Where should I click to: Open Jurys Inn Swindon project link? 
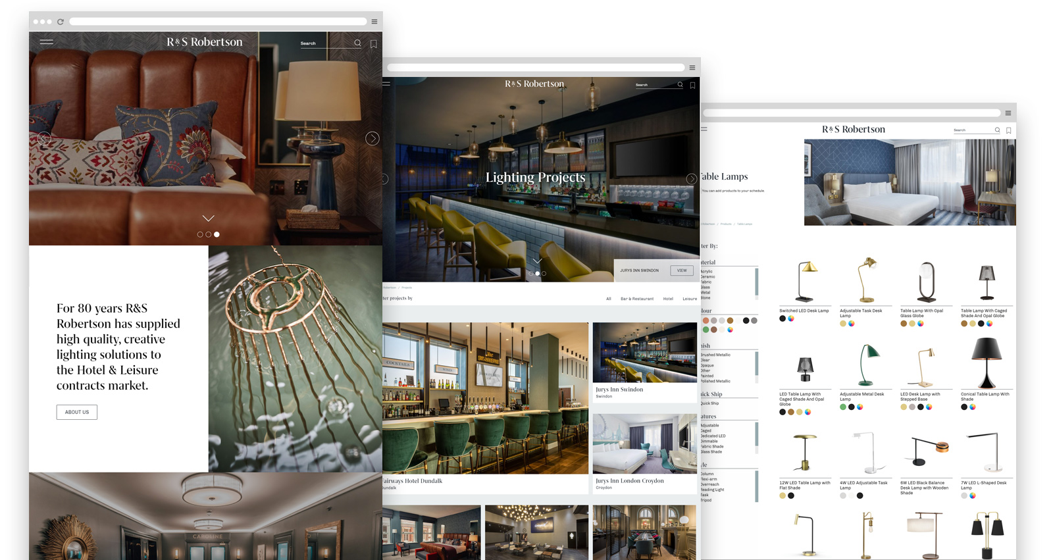coord(619,390)
